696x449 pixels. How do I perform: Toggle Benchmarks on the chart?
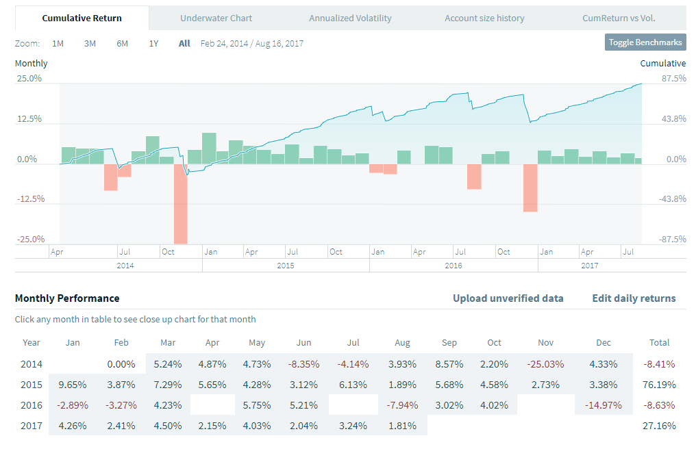point(645,42)
